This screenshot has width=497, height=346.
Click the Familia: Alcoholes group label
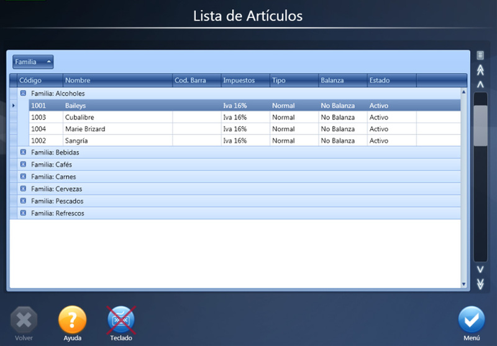(58, 93)
